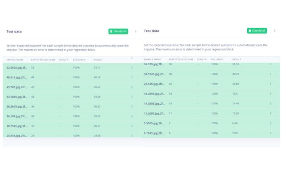Viewport: 290px width, 181px height.
Task: Click the result value 14.46
Action: tap(236, 104)
